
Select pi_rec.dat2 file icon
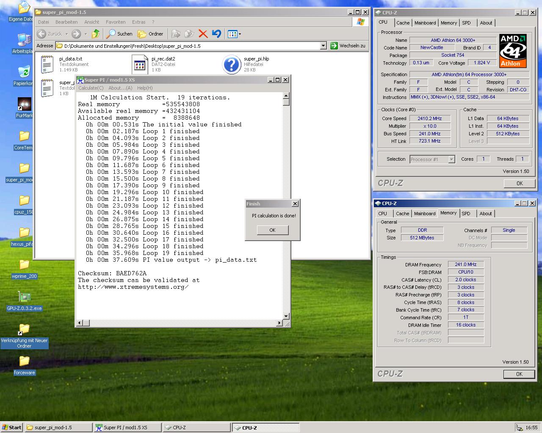pos(139,64)
